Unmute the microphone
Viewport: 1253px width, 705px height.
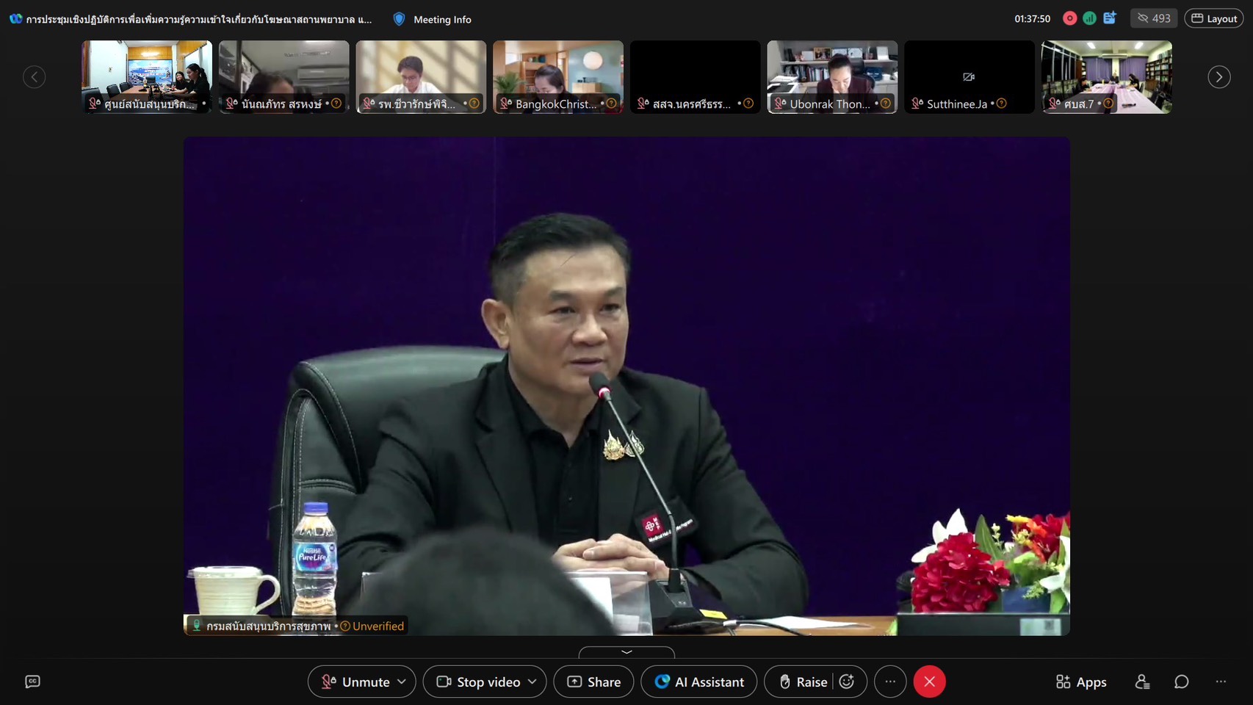coord(355,681)
